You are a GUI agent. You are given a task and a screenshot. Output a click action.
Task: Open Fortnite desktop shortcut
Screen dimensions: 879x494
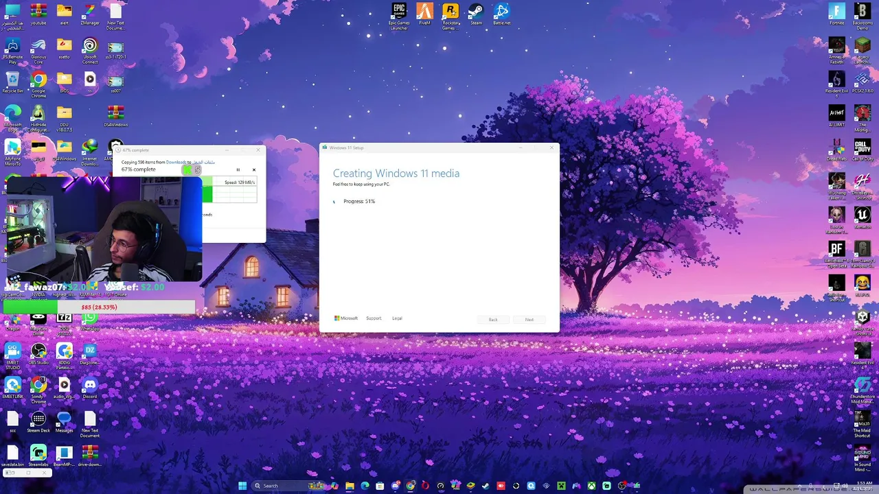point(836,14)
